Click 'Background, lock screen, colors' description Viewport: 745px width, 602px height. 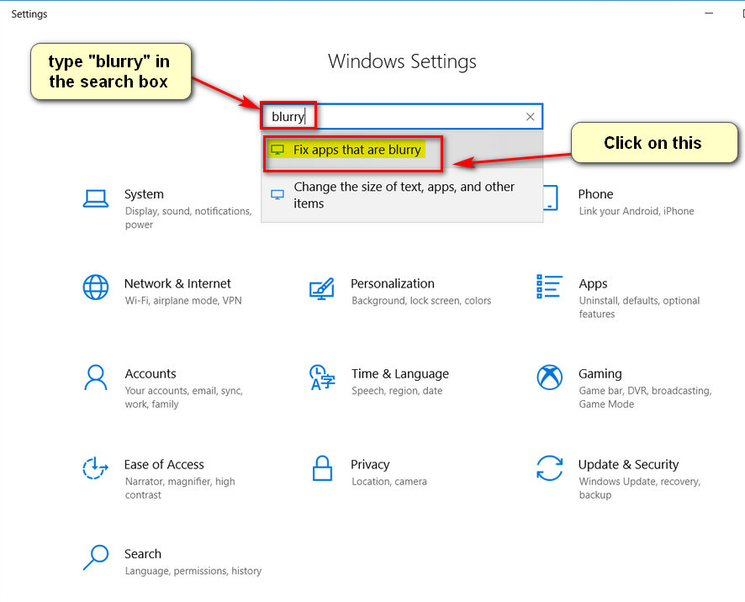pos(421,300)
